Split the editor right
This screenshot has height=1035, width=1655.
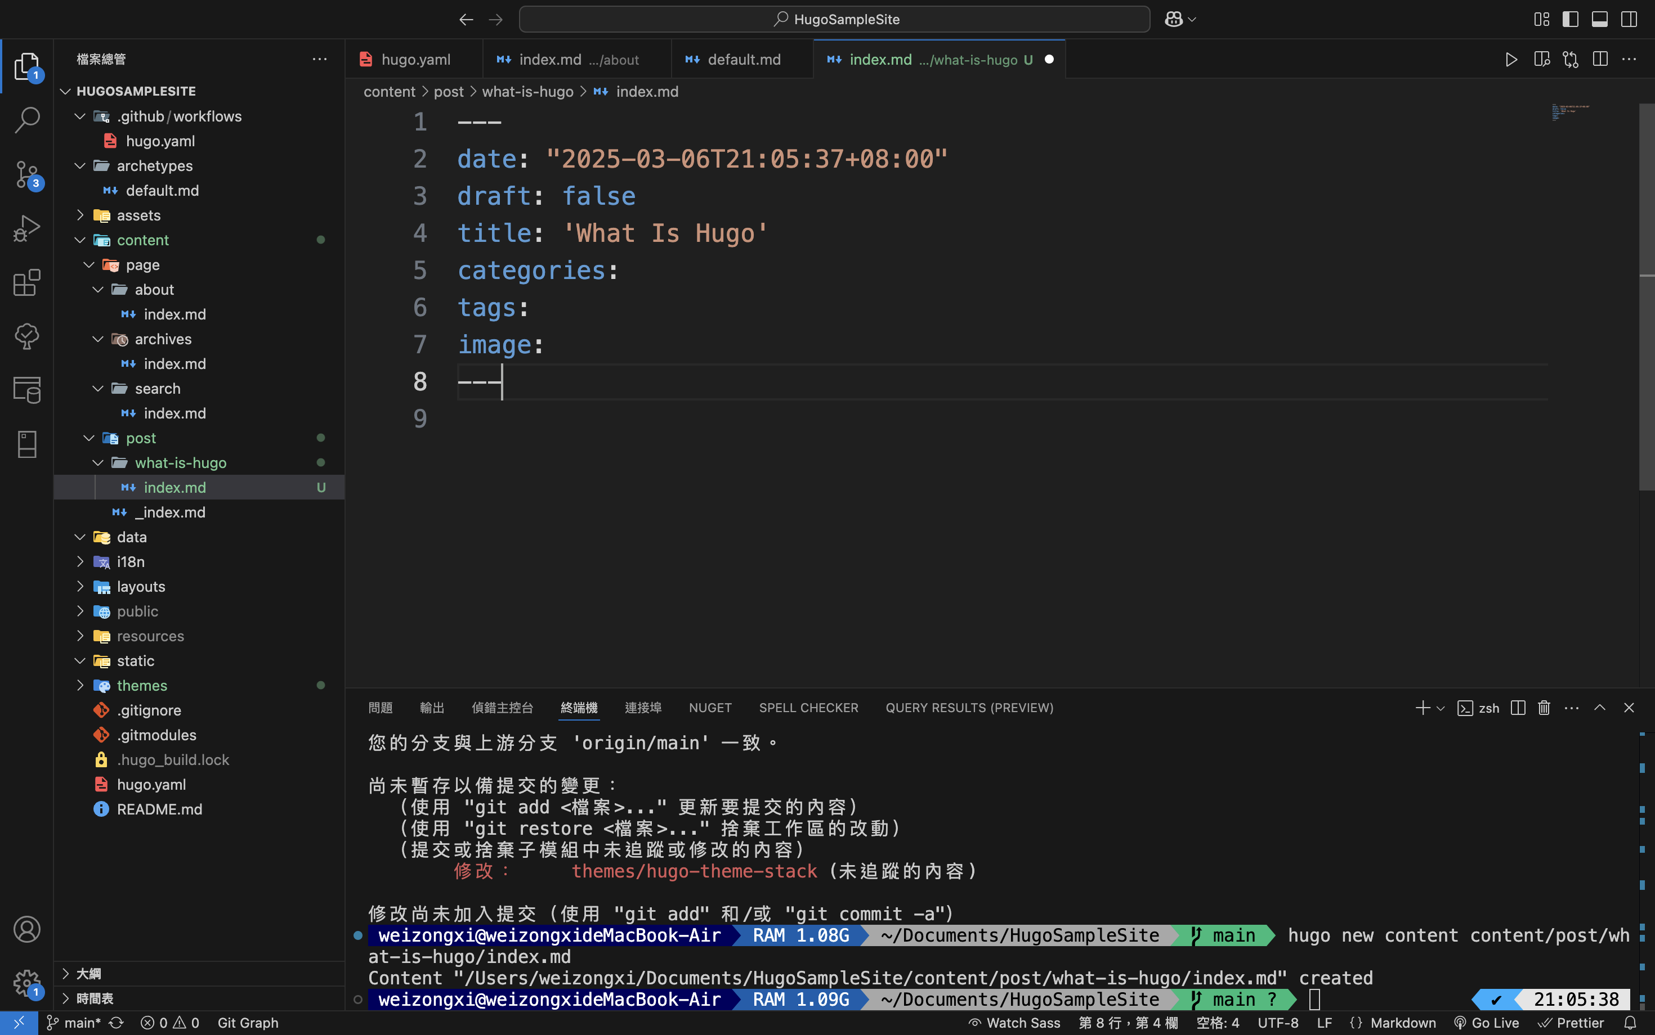1600,60
